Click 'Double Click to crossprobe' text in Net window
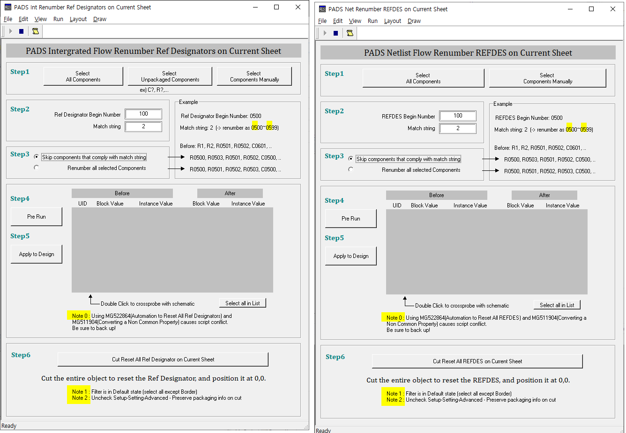The width and height of the screenshot is (626, 433). point(462,306)
